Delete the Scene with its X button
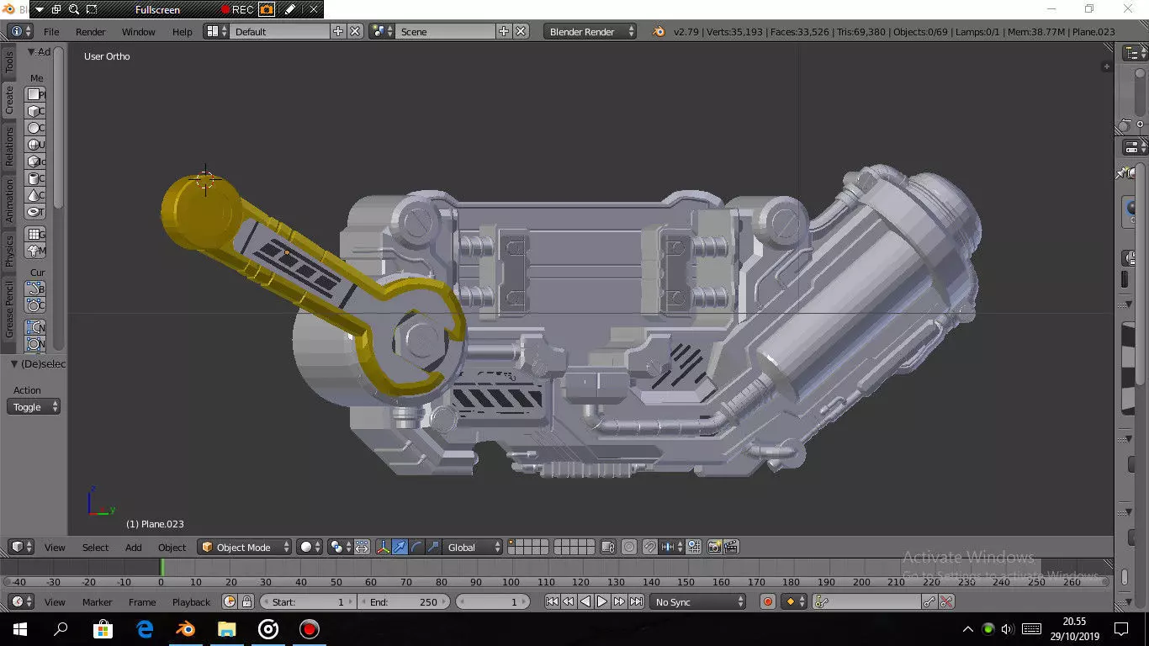Viewport: 1149px width, 646px height. [x=521, y=31]
